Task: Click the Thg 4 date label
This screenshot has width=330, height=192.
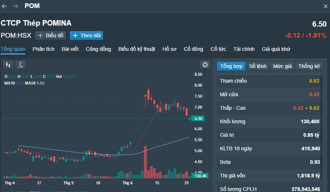Action: [10, 183]
